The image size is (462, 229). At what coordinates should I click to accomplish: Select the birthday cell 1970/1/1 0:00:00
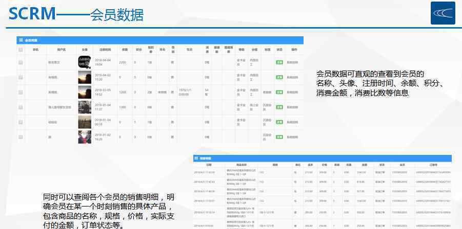186,92
